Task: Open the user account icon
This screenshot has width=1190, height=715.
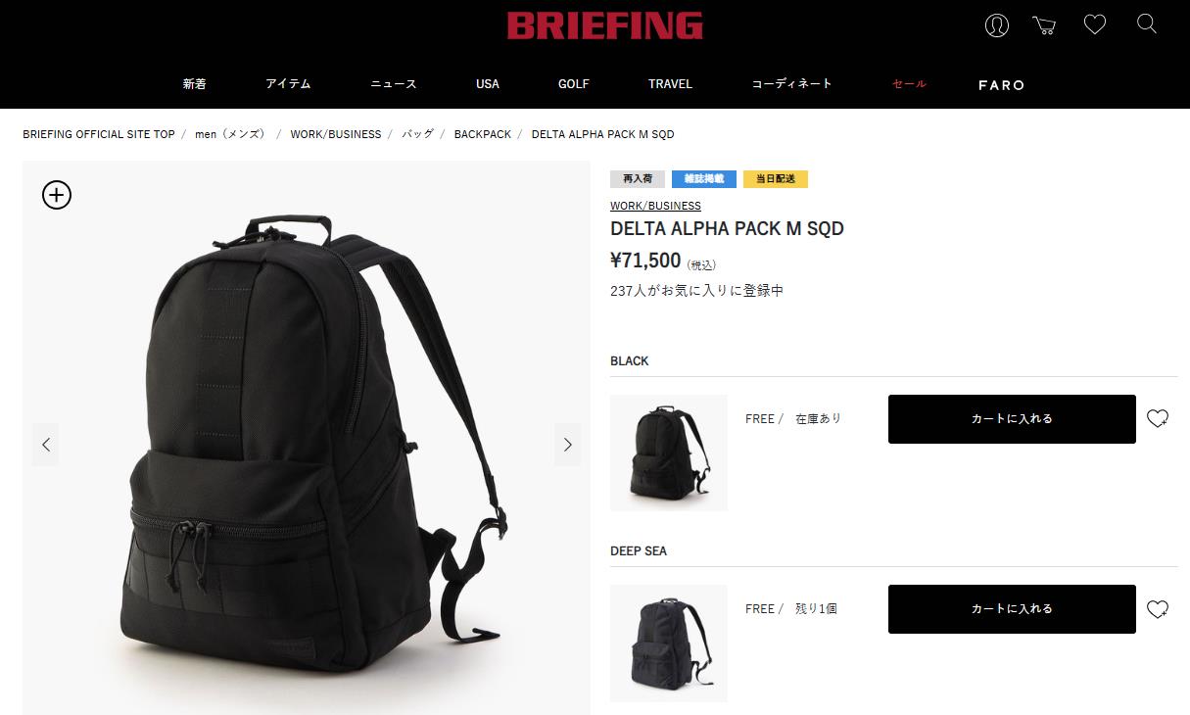Action: click(x=996, y=25)
